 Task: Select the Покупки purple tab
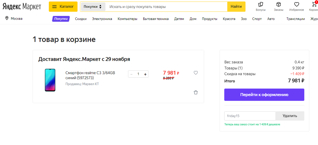(61, 19)
